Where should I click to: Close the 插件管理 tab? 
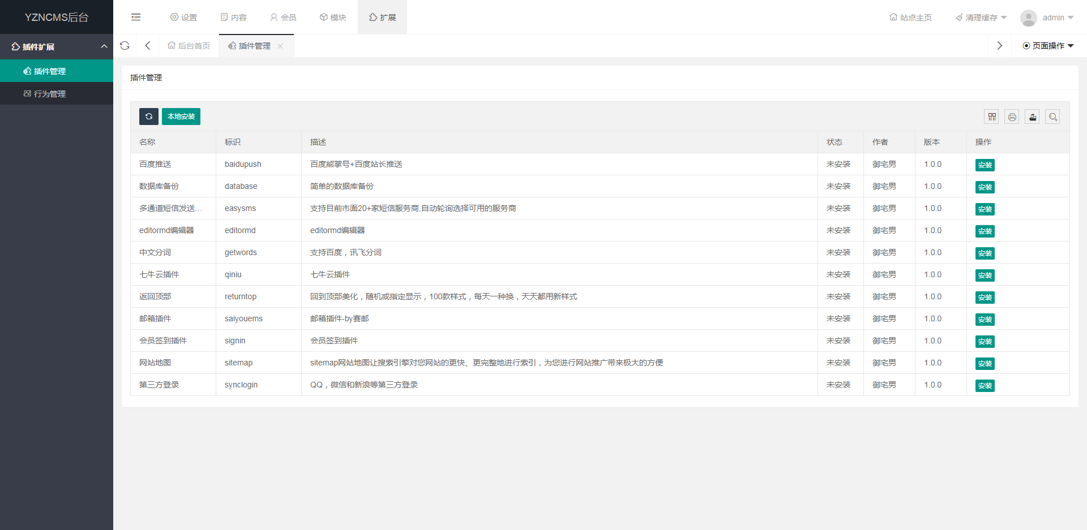point(280,46)
